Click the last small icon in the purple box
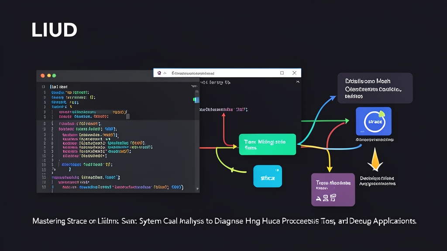 coord(333,197)
